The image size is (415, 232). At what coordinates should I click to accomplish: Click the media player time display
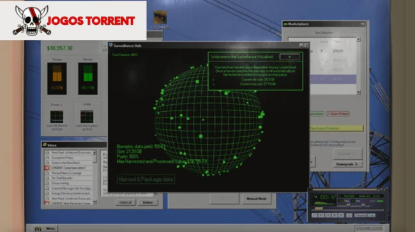pos(328,197)
